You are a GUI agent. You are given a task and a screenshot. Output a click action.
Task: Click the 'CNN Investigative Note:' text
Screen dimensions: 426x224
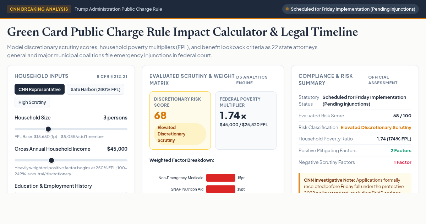[x=329, y=180]
